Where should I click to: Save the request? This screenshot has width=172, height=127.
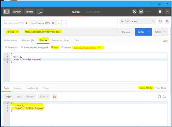click(158, 32)
